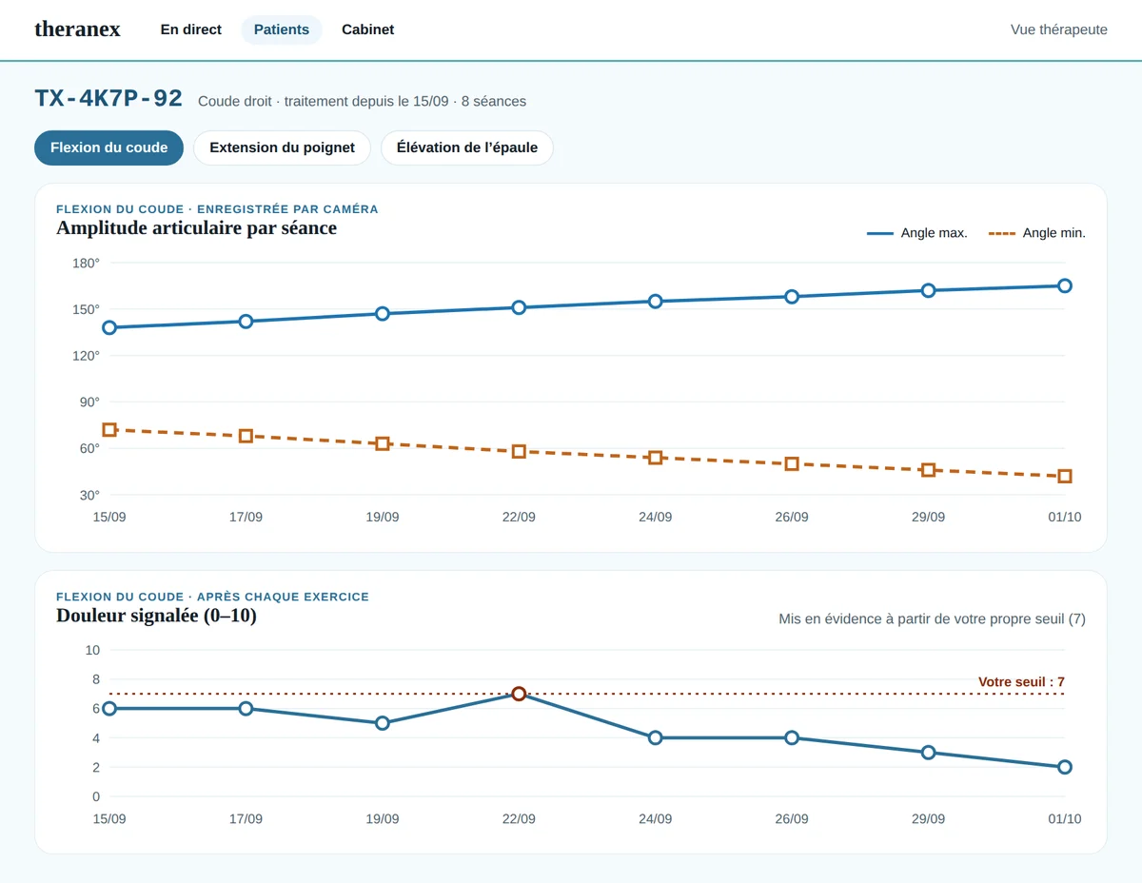Switch to Élévation de l'épaule exercise
1142x883 pixels.
coord(467,147)
